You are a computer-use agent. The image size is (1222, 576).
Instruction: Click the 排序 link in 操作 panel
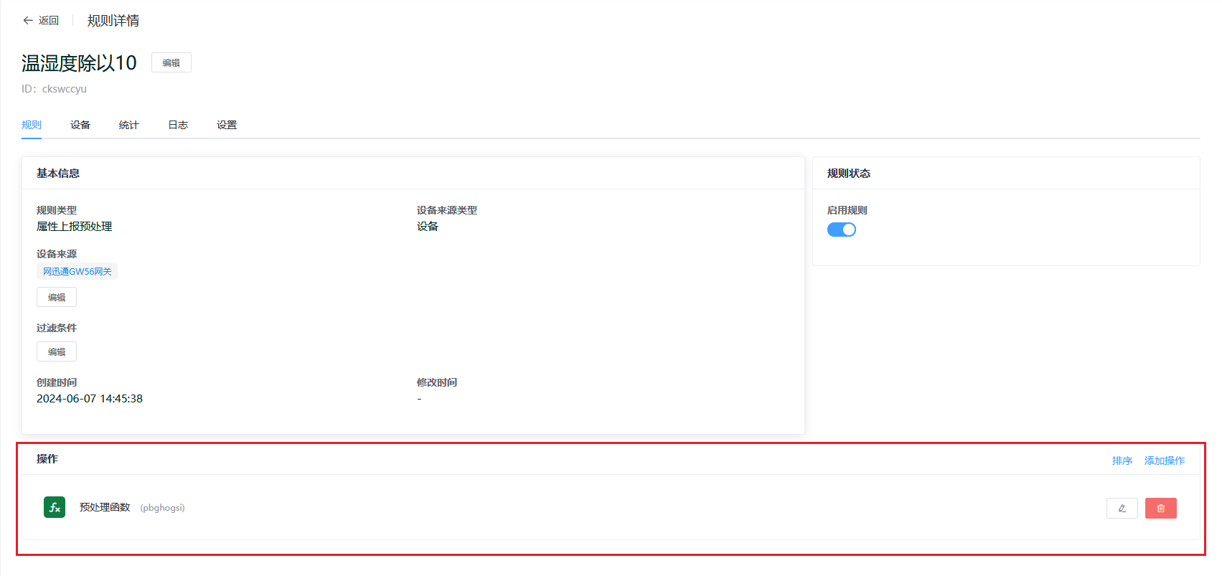tap(1122, 461)
